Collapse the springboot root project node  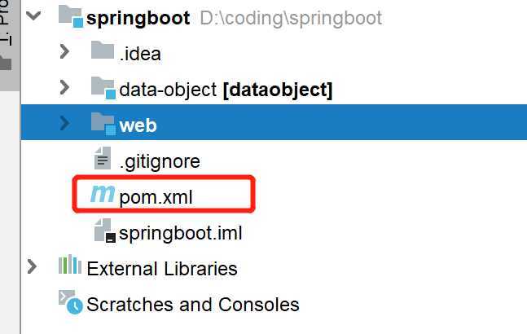point(33,15)
